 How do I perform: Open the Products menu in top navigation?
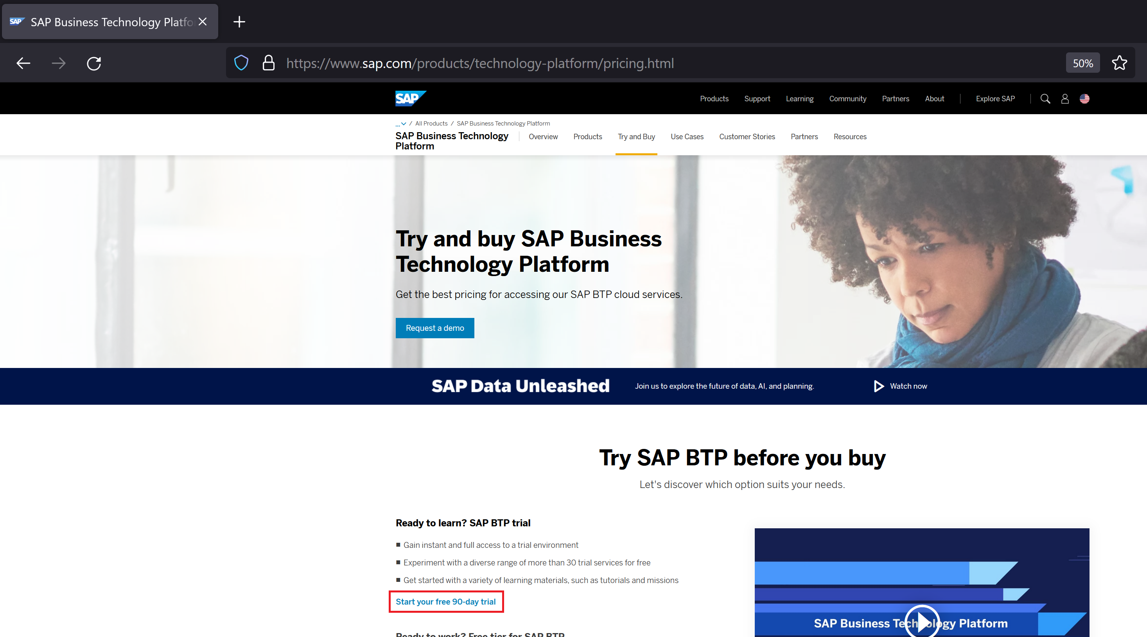(x=714, y=99)
